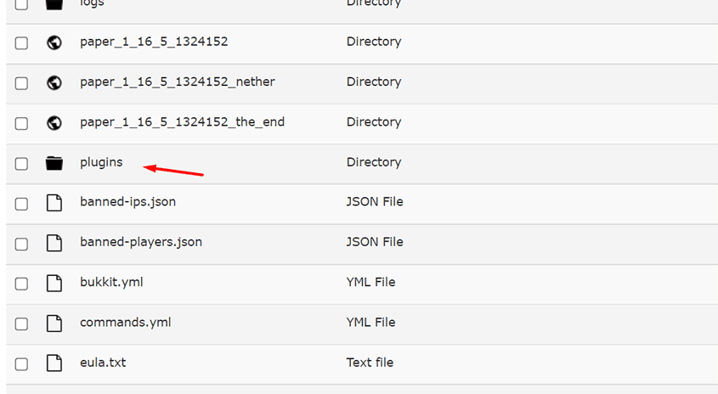Click the Directory label for paper_1_16_5_1324152_the_end
This screenshot has height=394, width=718.
point(374,122)
